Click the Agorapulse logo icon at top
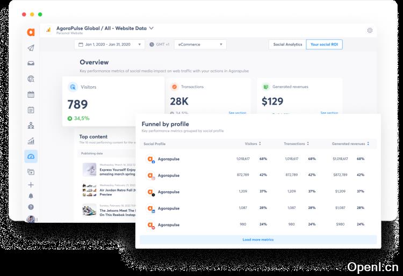The width and height of the screenshot is (403, 276). coord(31,32)
